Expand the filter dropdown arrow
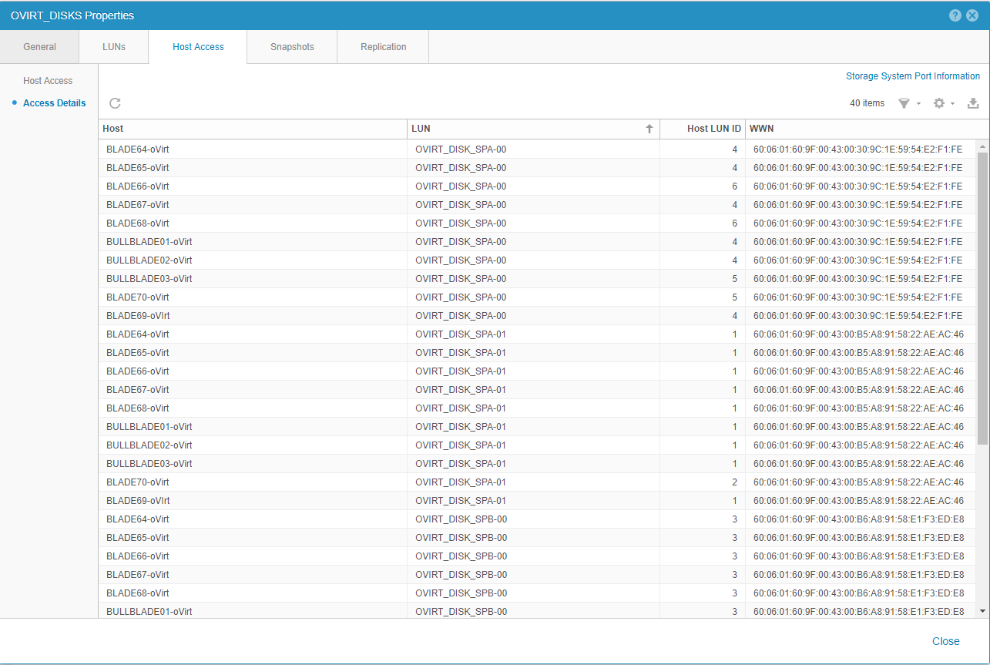The image size is (990, 665). coord(918,104)
